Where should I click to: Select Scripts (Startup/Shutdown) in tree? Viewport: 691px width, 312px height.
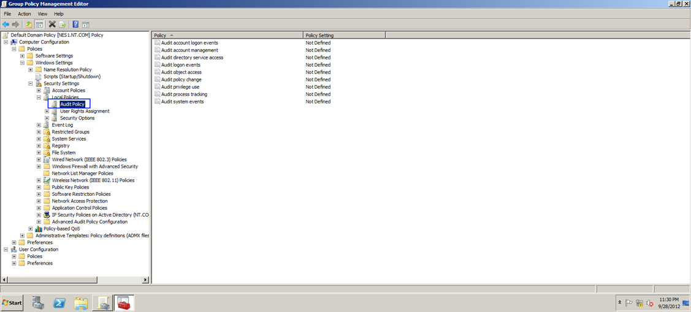(72, 76)
